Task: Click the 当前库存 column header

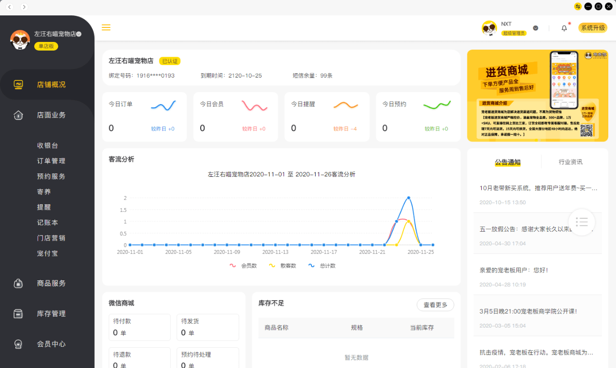Action: [422, 328]
